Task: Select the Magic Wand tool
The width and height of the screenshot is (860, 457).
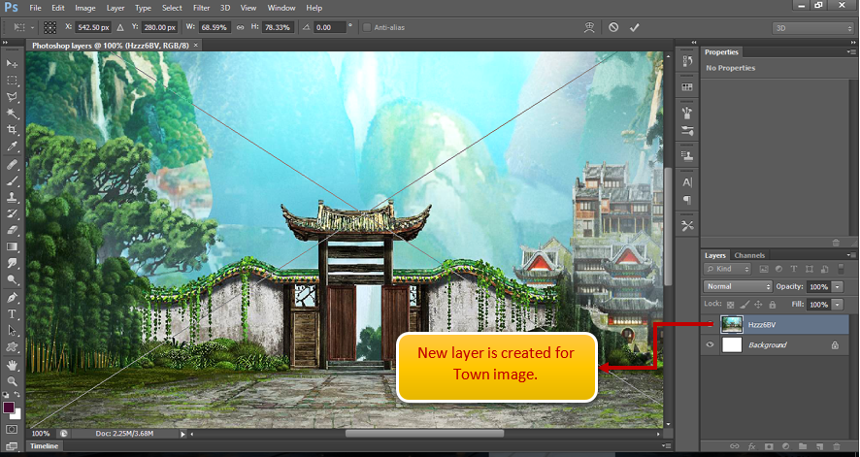Action: pos(12,114)
